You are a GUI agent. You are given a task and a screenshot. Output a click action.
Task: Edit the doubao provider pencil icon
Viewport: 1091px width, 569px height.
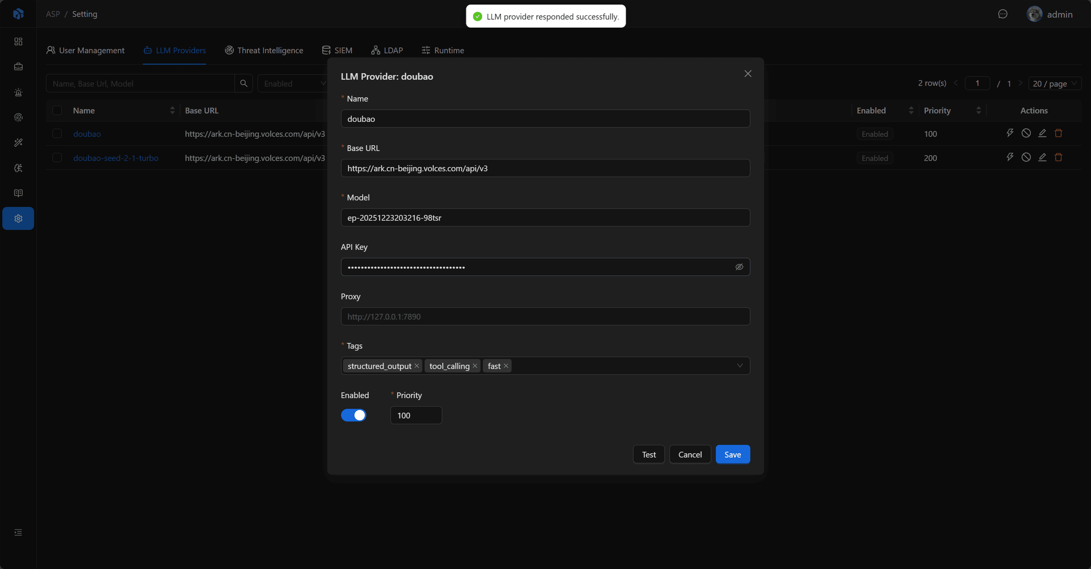tap(1042, 133)
